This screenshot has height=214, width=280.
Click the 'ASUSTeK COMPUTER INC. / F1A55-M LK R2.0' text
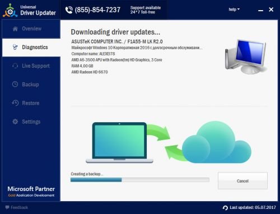117,41
